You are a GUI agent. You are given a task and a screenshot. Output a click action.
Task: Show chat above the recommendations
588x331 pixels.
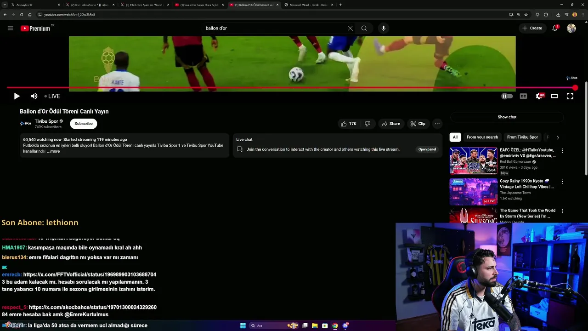507,117
